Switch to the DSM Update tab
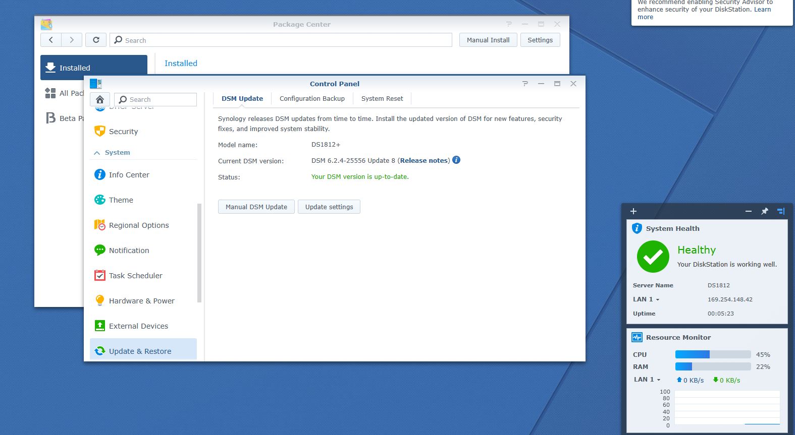 242,99
